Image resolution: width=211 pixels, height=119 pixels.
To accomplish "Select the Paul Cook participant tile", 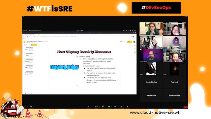I will point(174,82).
